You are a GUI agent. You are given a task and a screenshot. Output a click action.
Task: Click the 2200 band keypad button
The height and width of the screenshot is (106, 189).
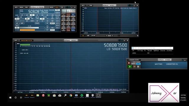[63, 18]
